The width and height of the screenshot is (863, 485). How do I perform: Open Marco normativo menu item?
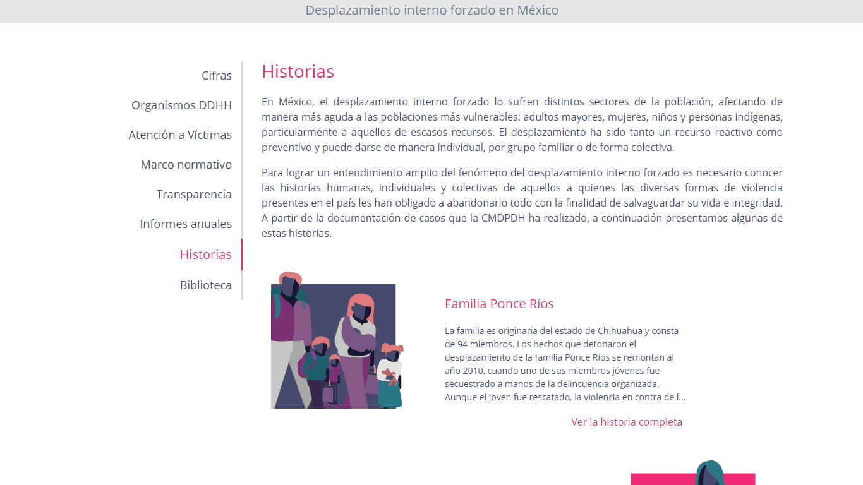[x=186, y=164]
